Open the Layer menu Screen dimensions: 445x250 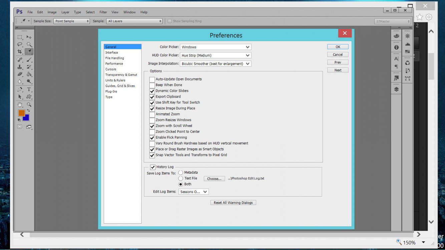tap(65, 12)
